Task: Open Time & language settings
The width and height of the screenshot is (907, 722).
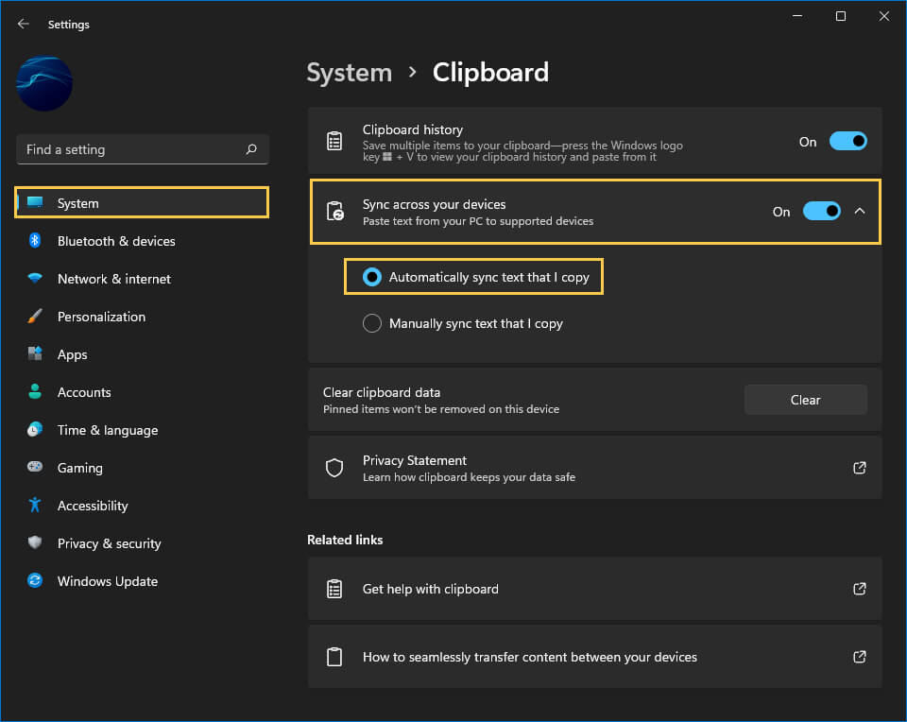Action: (x=143, y=430)
